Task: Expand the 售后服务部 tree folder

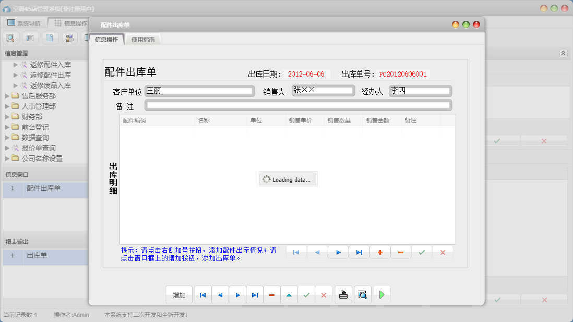Action: [7, 96]
